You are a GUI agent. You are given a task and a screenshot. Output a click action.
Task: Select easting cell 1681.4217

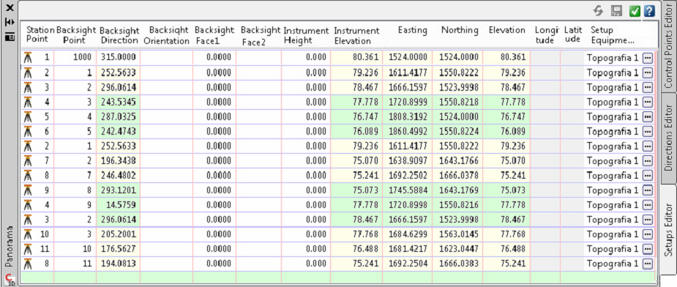[408, 249]
